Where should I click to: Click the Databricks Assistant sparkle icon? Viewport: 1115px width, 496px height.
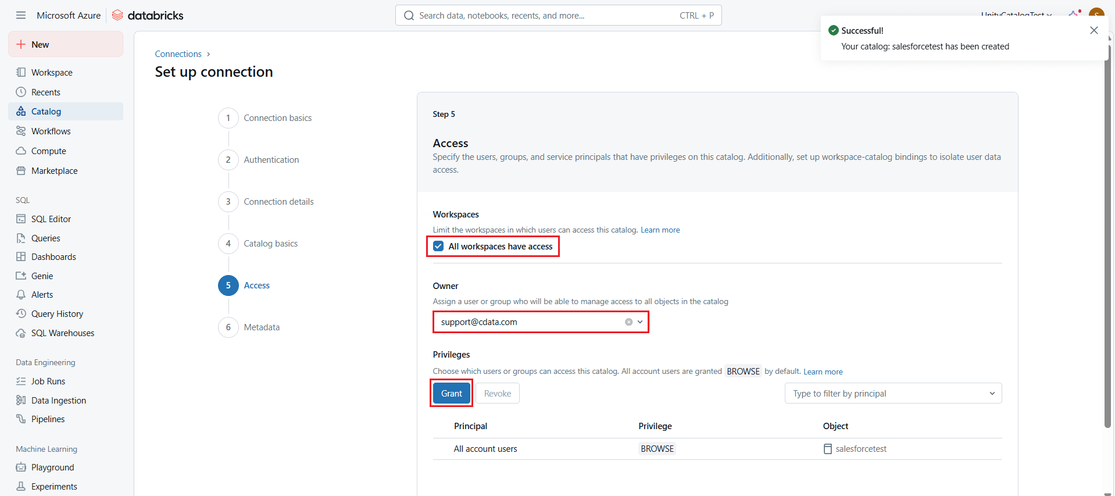click(x=1074, y=14)
